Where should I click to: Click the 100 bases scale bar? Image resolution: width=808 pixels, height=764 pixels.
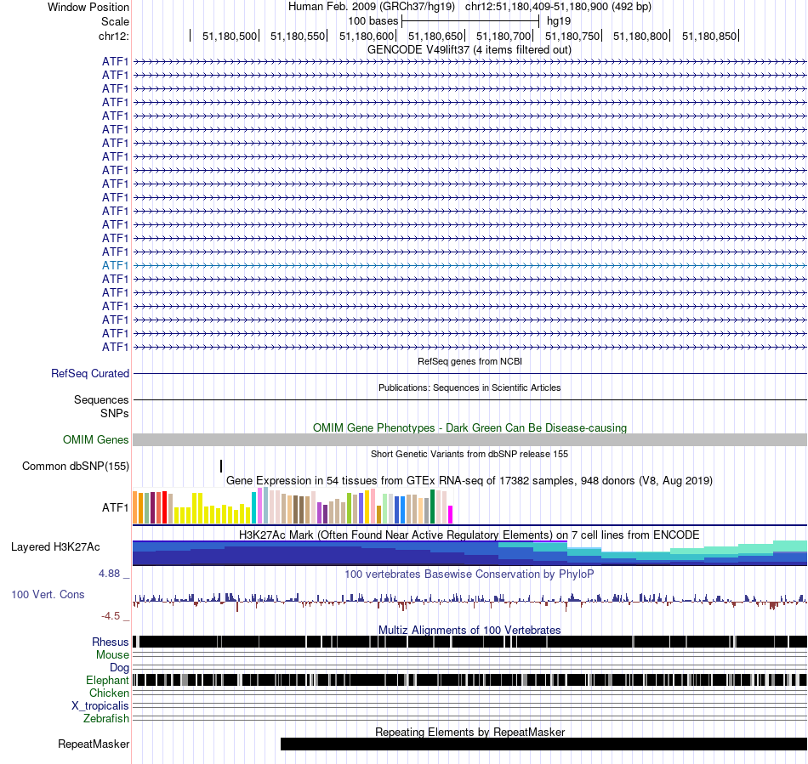pos(470,21)
